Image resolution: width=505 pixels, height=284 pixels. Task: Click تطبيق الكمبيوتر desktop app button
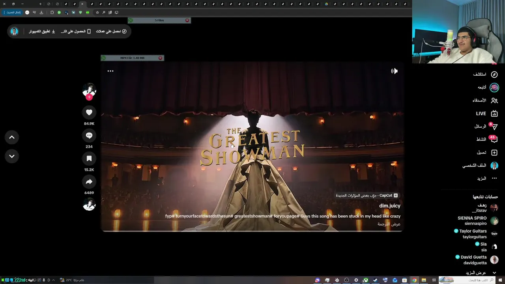(42, 31)
